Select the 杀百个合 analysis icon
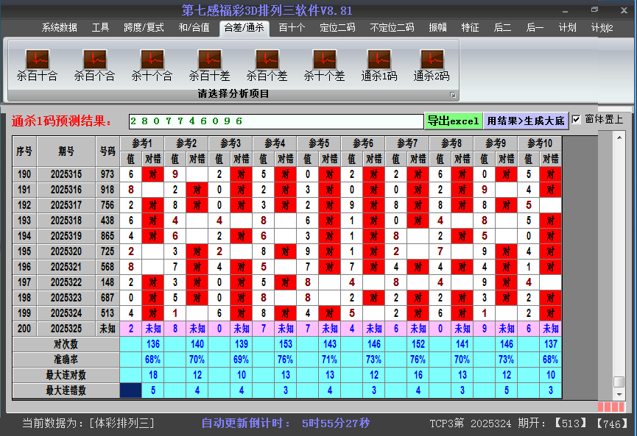Screen dimensions: 637x436 94,62
